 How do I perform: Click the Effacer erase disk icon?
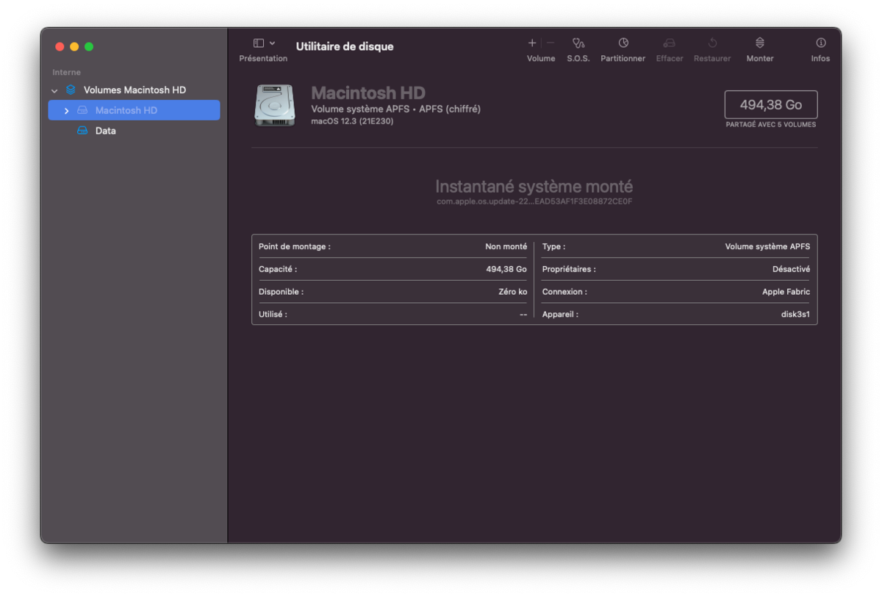point(669,43)
